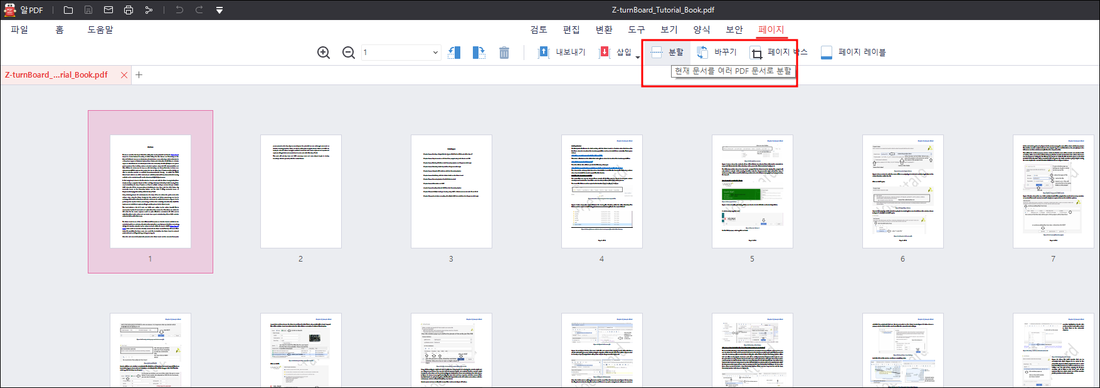The width and height of the screenshot is (1100, 388).
Task: Click the email envelope icon
Action: 108,10
